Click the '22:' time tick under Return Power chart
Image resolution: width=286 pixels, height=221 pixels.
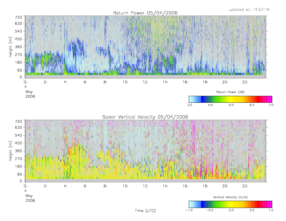pos(245,82)
